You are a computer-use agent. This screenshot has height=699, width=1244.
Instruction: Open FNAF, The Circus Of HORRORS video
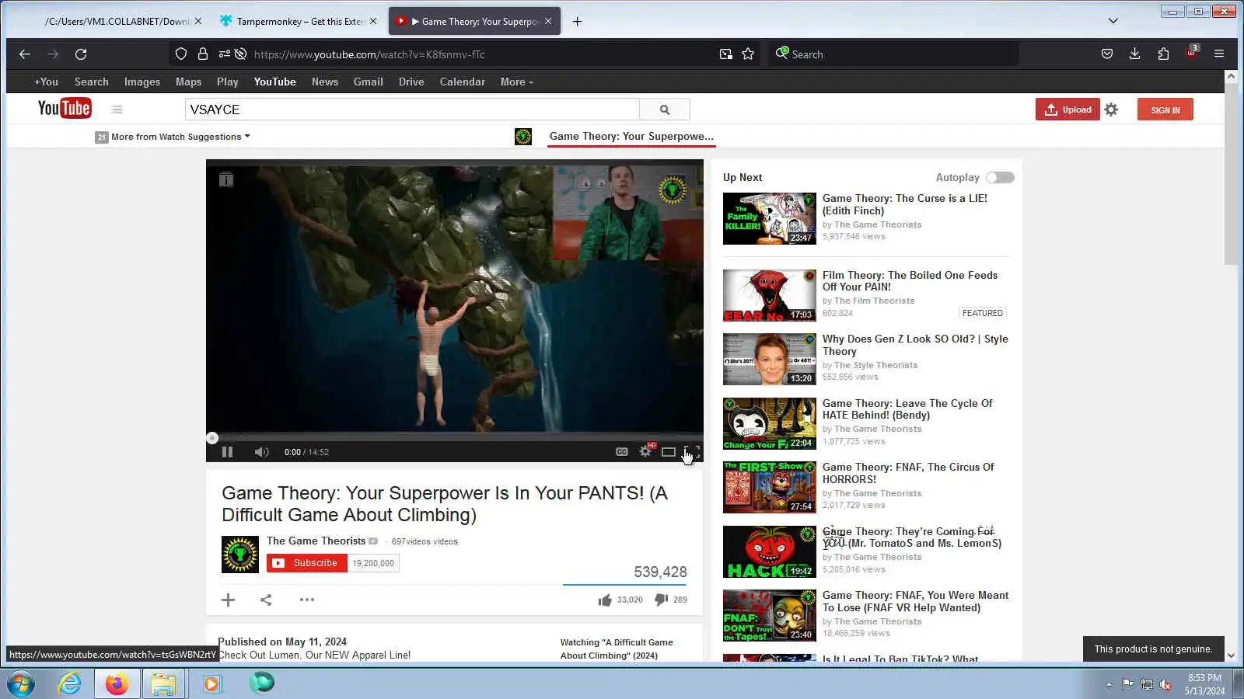pyautogui.click(x=908, y=474)
